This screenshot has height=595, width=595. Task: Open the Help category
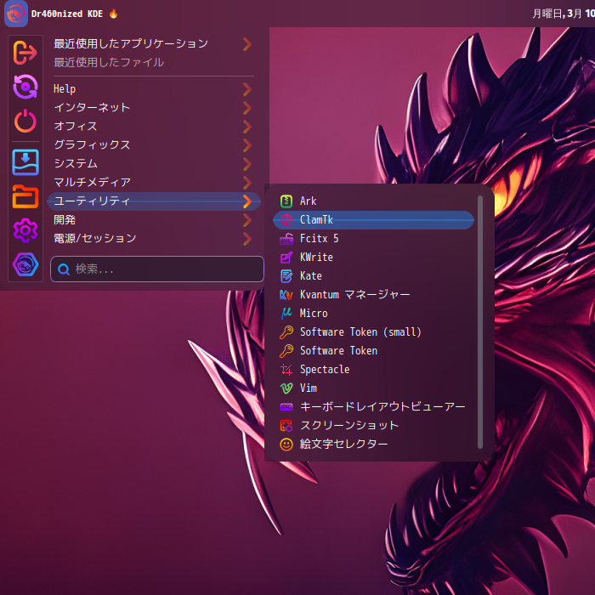pyautogui.click(x=154, y=89)
